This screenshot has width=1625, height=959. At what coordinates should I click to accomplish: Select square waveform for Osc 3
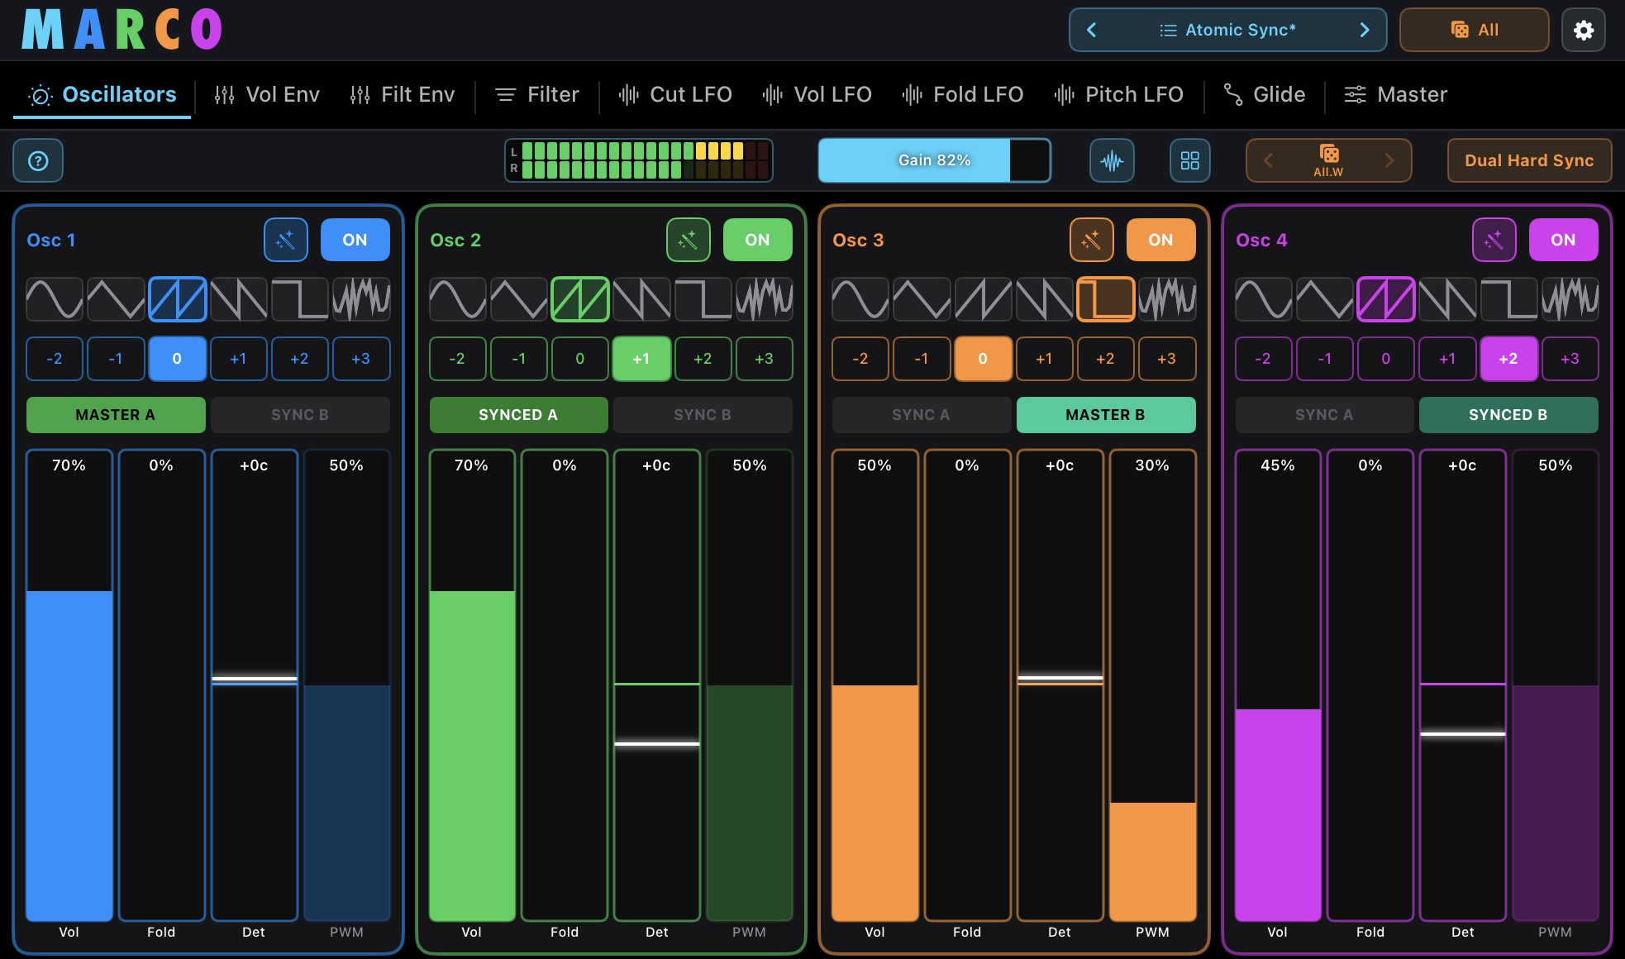pos(1106,298)
